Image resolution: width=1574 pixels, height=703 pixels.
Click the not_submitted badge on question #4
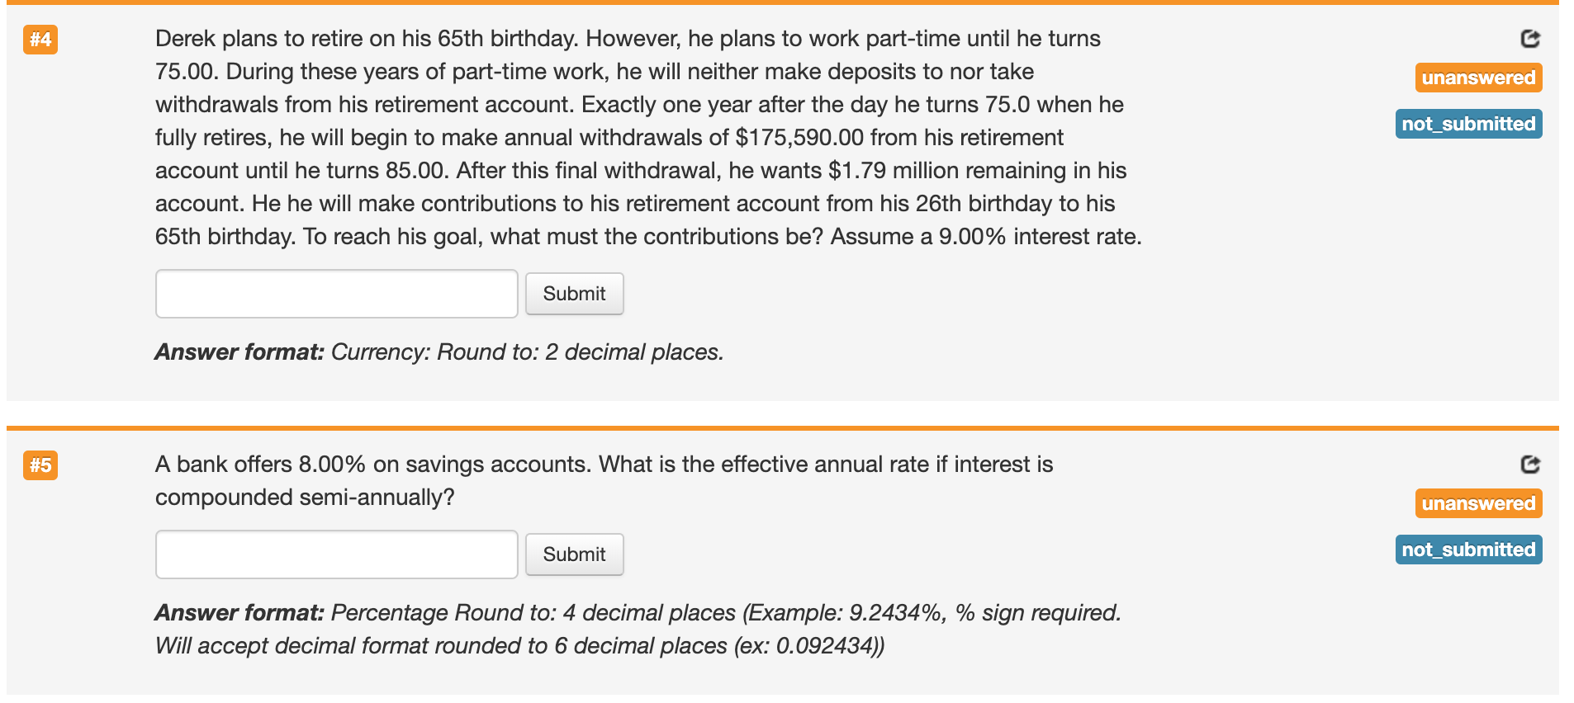pos(1468,124)
